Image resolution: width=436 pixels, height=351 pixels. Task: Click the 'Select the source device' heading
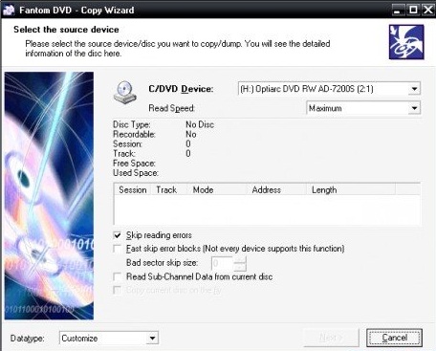click(66, 30)
